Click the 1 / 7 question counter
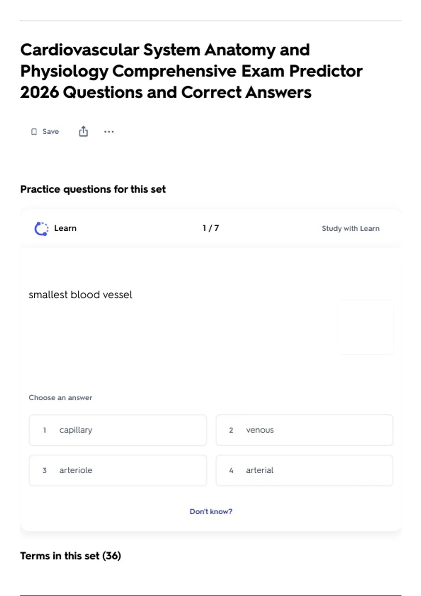421x596 pixels. (x=211, y=228)
